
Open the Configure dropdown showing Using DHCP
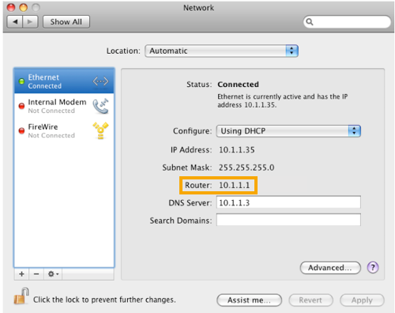pos(288,131)
